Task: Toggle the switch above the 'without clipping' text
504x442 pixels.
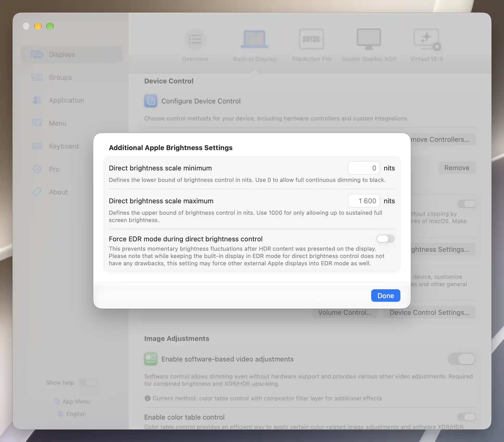Action: (x=466, y=204)
